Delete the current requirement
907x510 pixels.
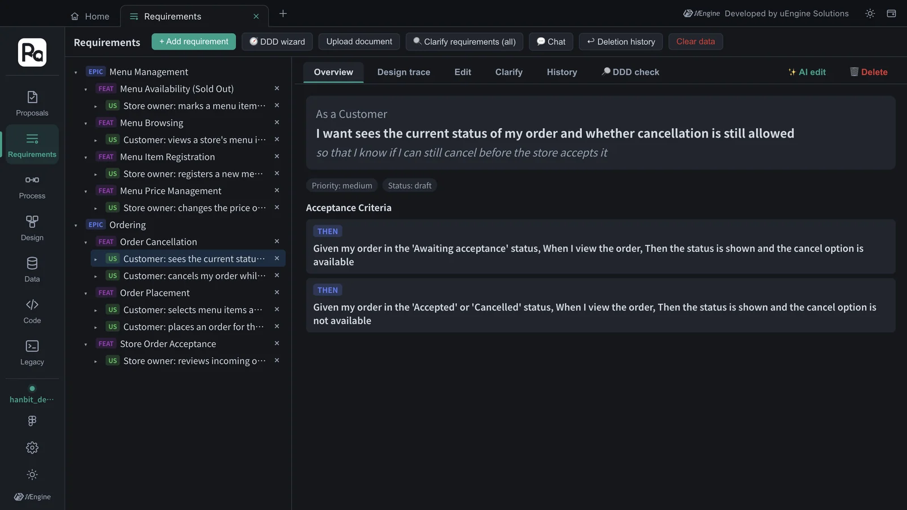point(868,72)
